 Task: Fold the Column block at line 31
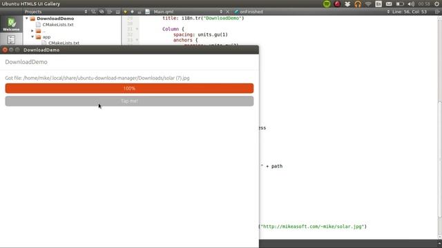(137, 29)
